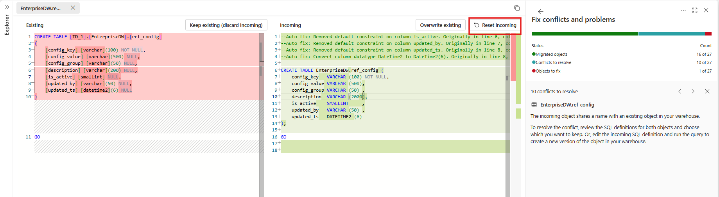Click GO statement in Existing pane
The height and width of the screenshot is (197, 719).
click(37, 137)
